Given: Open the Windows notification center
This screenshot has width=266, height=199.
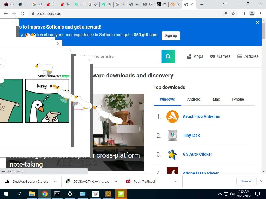Looking at the screenshot, I should [257, 194].
